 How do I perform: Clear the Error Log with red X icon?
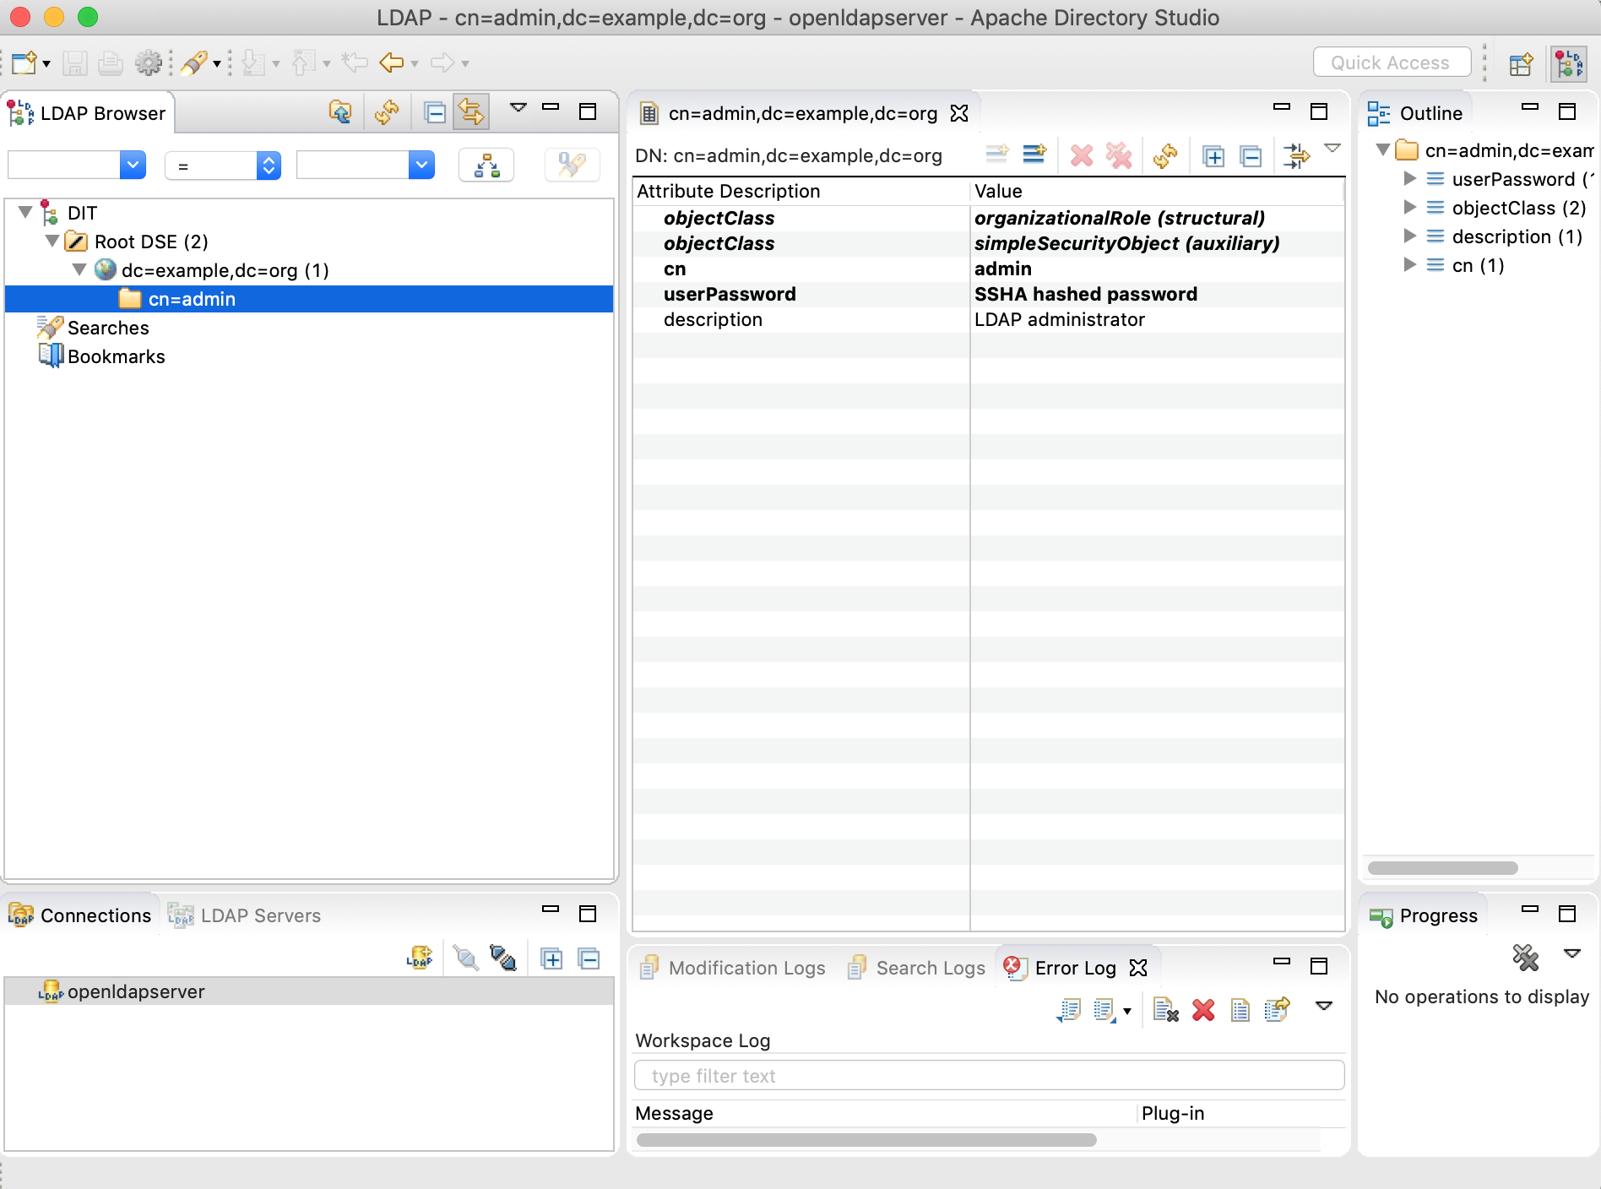[x=1203, y=1010]
